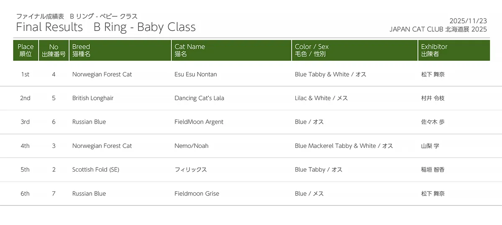
Task: Click the FieldMoon Argent cat name
Action: 199,122
